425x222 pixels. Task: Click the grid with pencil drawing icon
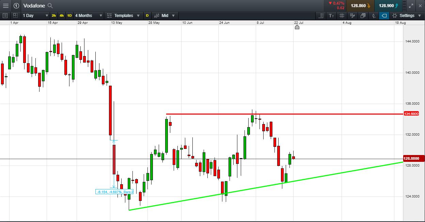352,16
